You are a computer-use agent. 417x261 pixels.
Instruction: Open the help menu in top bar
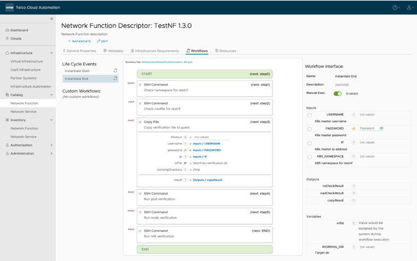[396, 7]
